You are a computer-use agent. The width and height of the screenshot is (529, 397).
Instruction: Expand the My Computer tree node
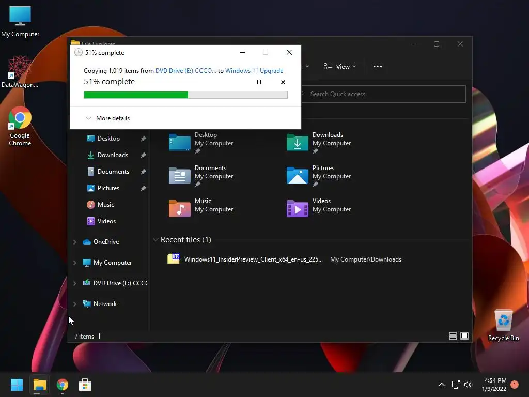74,262
